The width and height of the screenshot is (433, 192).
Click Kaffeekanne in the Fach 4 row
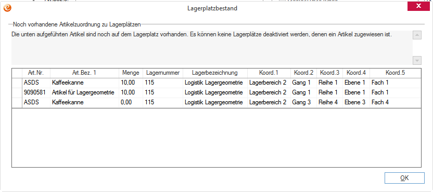pos(84,103)
